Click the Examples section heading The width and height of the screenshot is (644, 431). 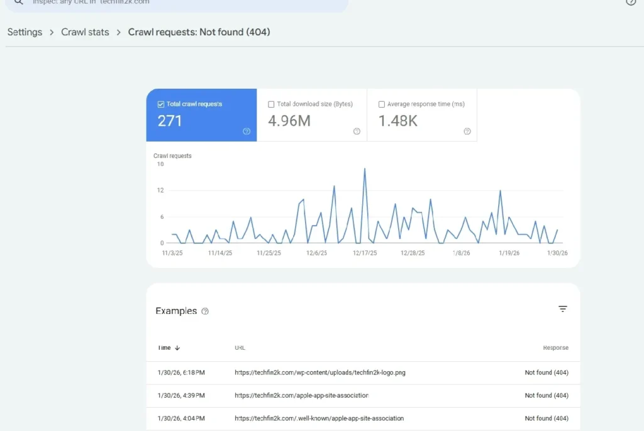(176, 311)
